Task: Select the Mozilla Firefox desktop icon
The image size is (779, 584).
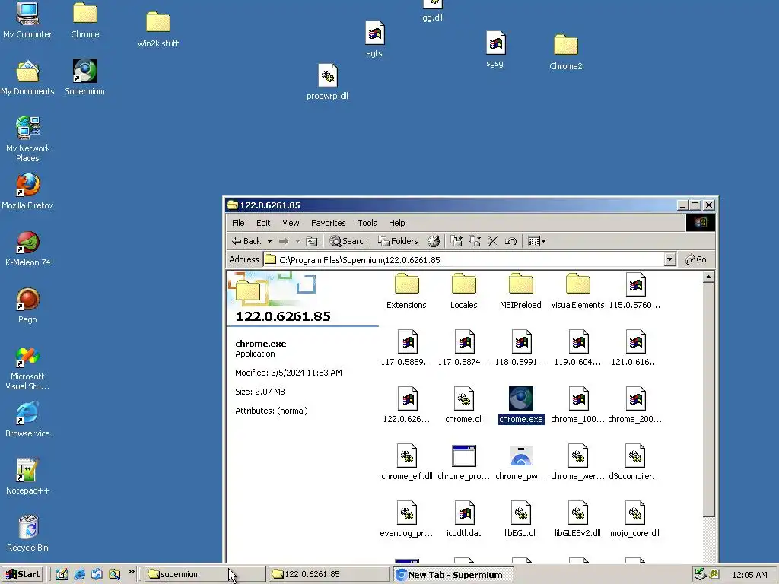Action: pyautogui.click(x=27, y=192)
